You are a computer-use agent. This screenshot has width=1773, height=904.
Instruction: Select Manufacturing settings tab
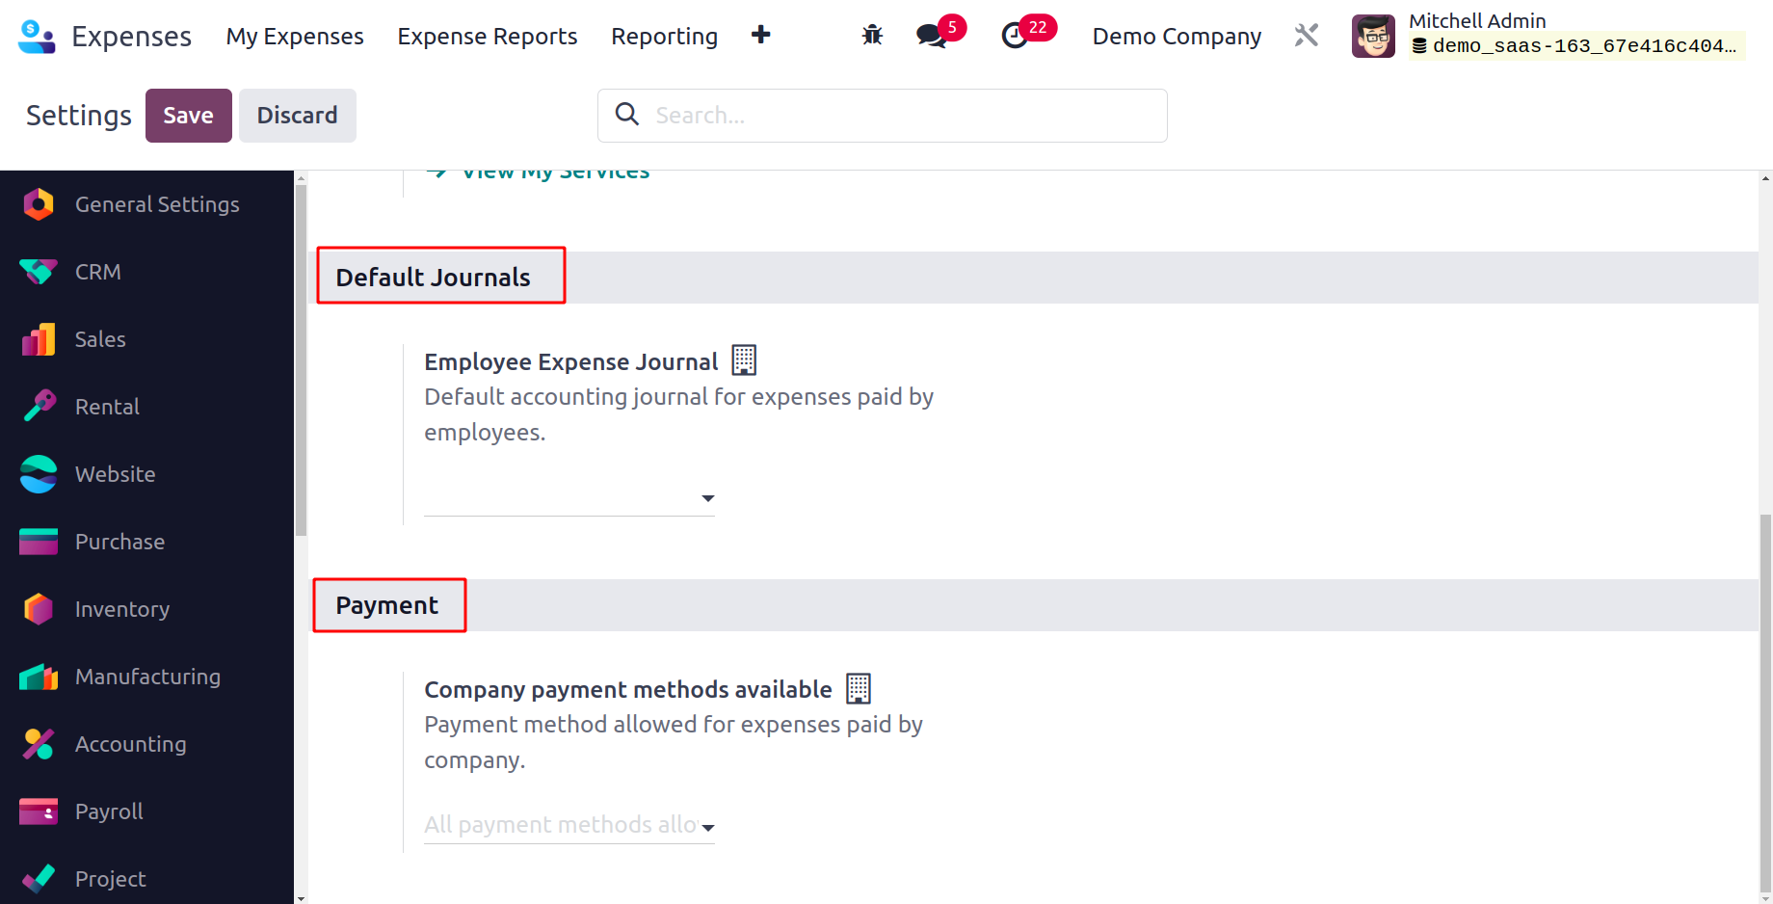(x=146, y=677)
